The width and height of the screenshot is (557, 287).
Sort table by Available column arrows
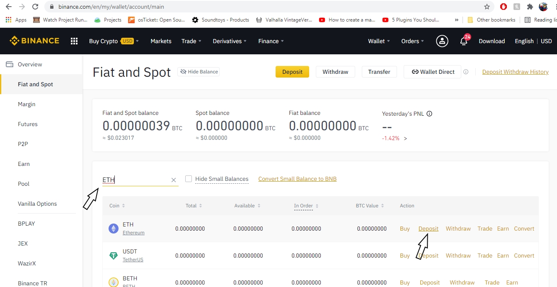pyautogui.click(x=259, y=206)
